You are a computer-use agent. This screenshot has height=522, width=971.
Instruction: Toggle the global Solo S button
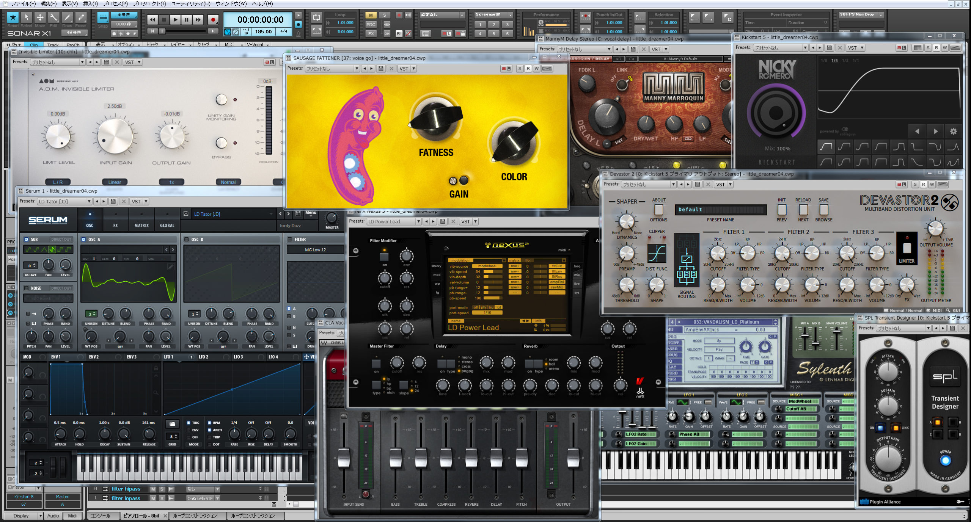pyautogui.click(x=385, y=15)
